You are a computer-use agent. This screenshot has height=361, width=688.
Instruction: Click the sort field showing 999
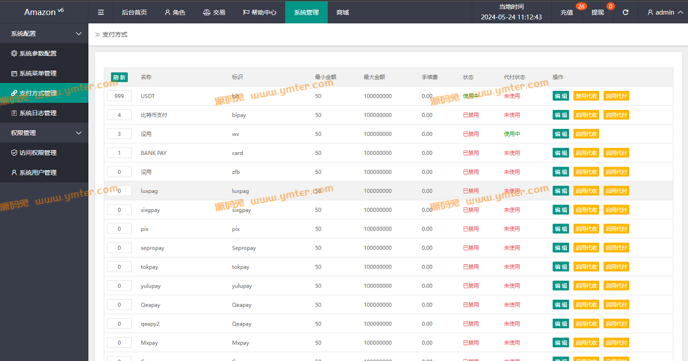119,96
